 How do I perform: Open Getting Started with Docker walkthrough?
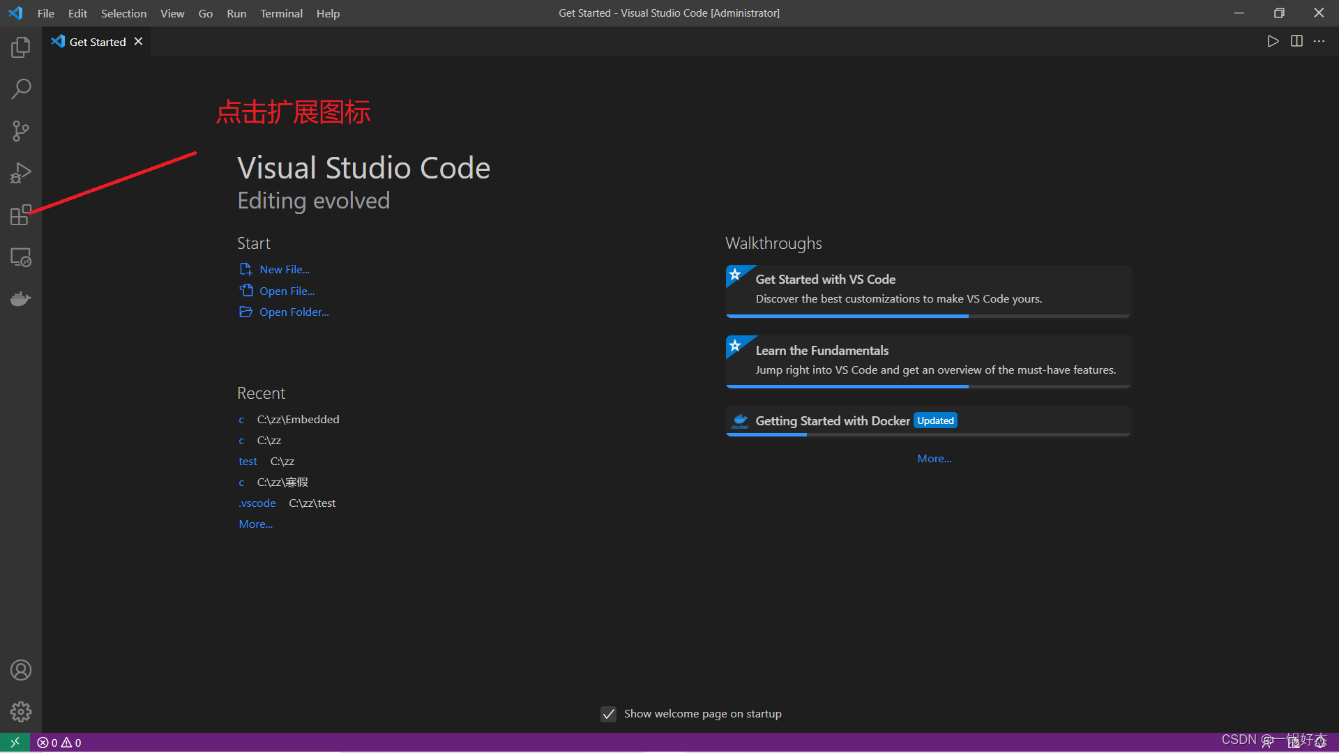point(928,421)
